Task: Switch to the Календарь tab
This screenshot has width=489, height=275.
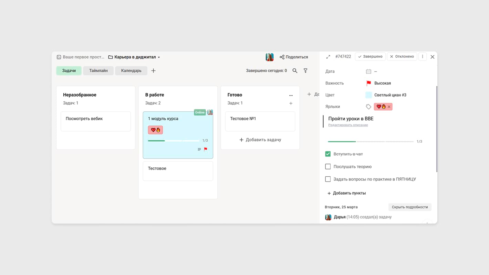Action: (x=131, y=70)
